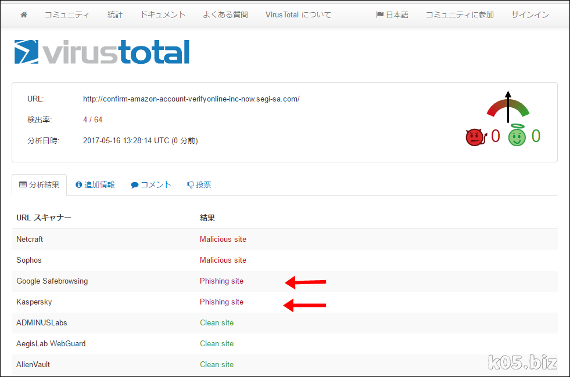
Task: Click the Netcraft scanner row name
Action: click(30, 240)
